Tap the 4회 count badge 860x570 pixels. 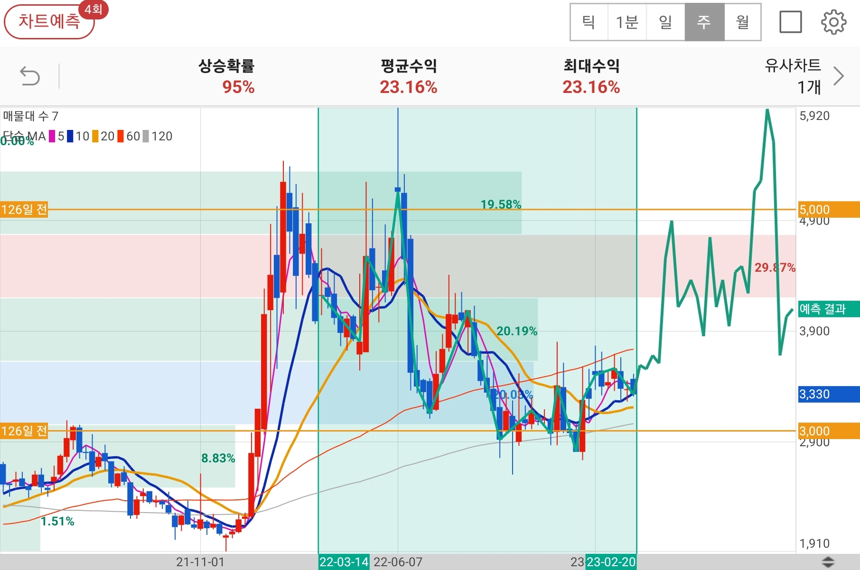point(93,9)
